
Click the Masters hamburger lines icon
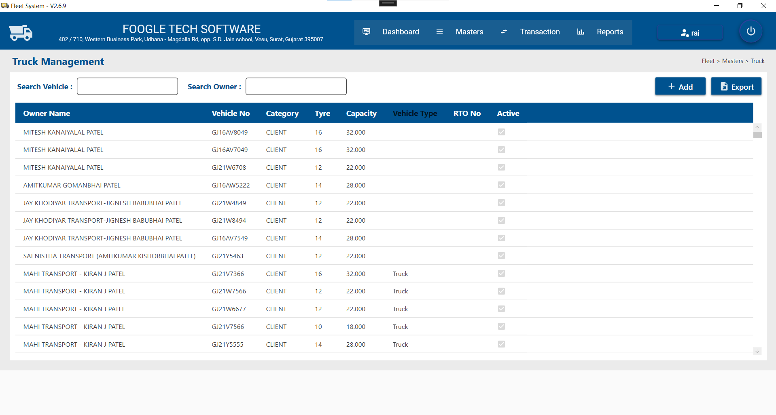[439, 32]
